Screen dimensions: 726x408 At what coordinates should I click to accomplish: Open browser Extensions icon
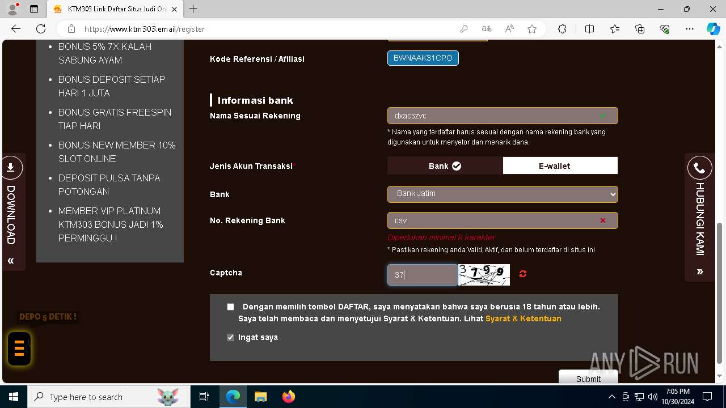point(562,29)
